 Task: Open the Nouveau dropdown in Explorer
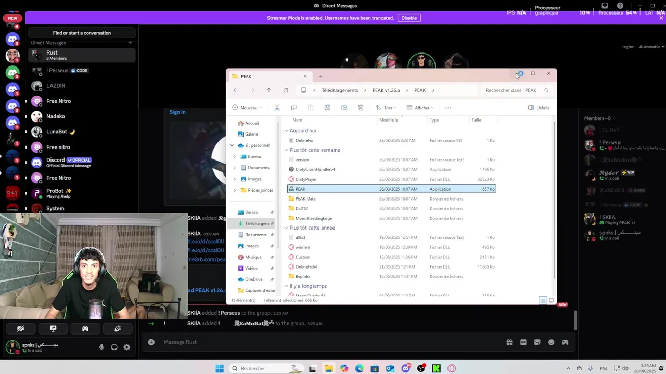tap(247, 108)
